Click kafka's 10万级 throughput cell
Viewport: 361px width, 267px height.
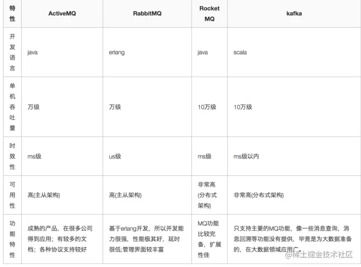[x=294, y=107]
